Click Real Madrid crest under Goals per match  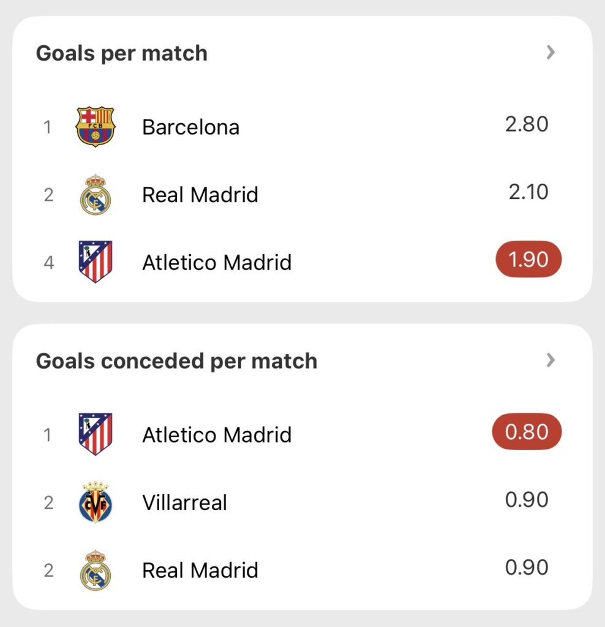click(x=95, y=195)
